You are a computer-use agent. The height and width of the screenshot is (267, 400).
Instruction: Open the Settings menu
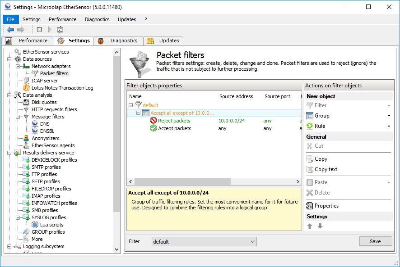32,19
